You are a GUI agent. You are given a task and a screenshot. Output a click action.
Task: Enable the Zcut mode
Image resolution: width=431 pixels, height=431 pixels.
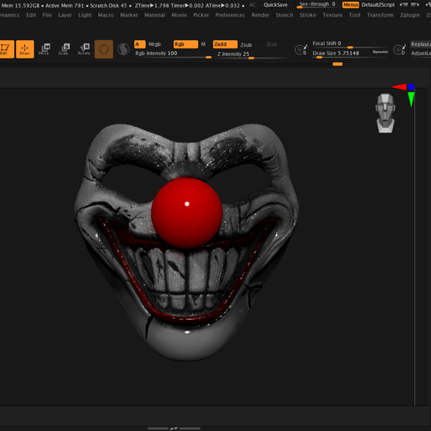(271, 44)
